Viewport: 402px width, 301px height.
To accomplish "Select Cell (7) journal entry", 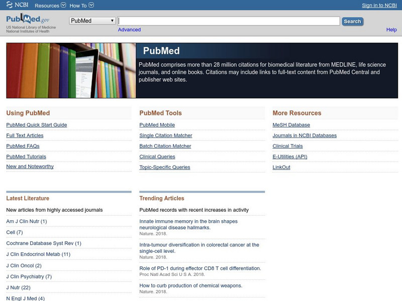I will click(x=15, y=232).
